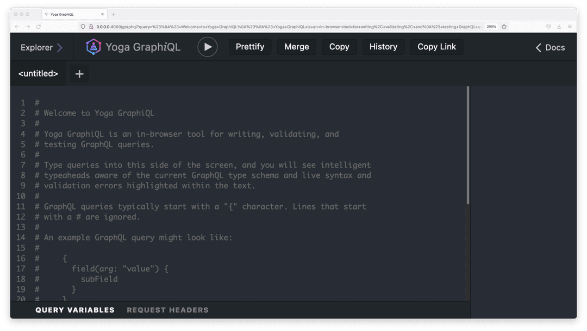This screenshot has height=331, width=587.
Task: Select the <untitled> query tab
Action: coord(38,73)
